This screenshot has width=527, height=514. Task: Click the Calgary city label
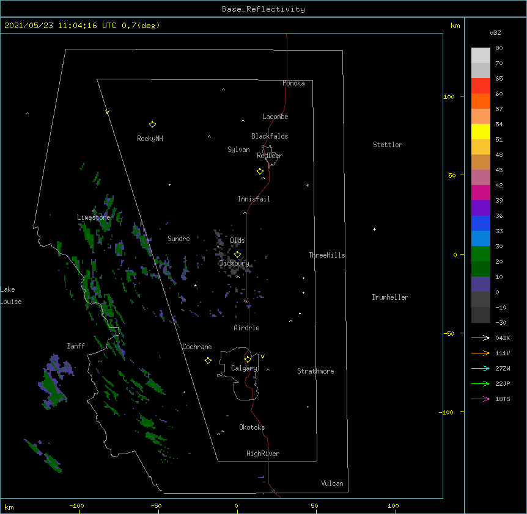click(x=244, y=368)
